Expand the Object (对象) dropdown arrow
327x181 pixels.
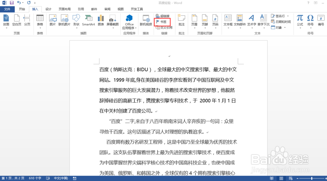[285, 27]
